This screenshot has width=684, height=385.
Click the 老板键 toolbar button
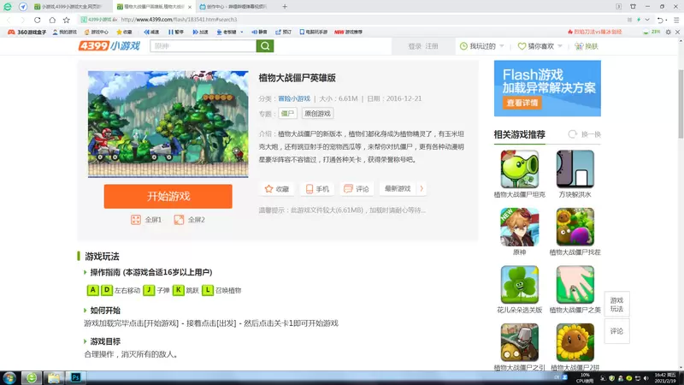tap(227, 32)
